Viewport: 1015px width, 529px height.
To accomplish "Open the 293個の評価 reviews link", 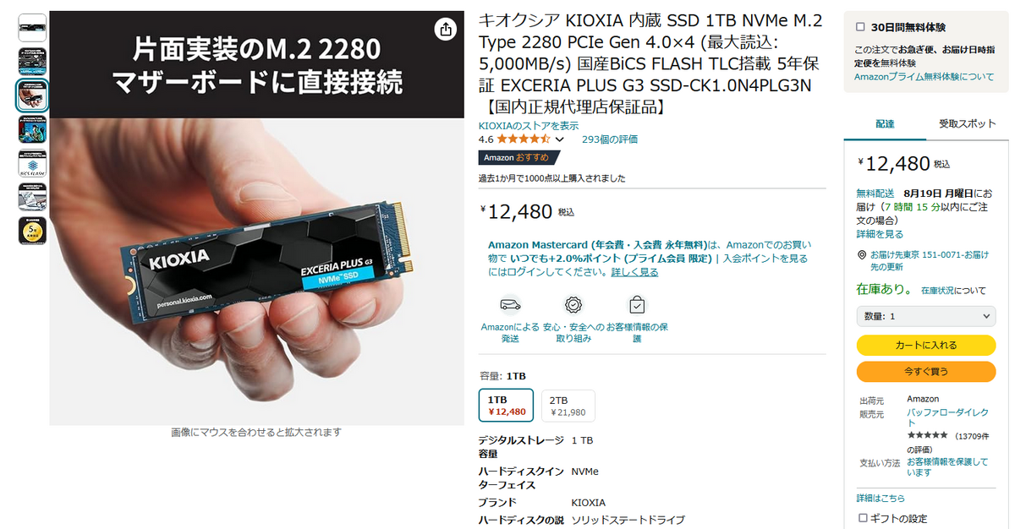I will pos(610,139).
